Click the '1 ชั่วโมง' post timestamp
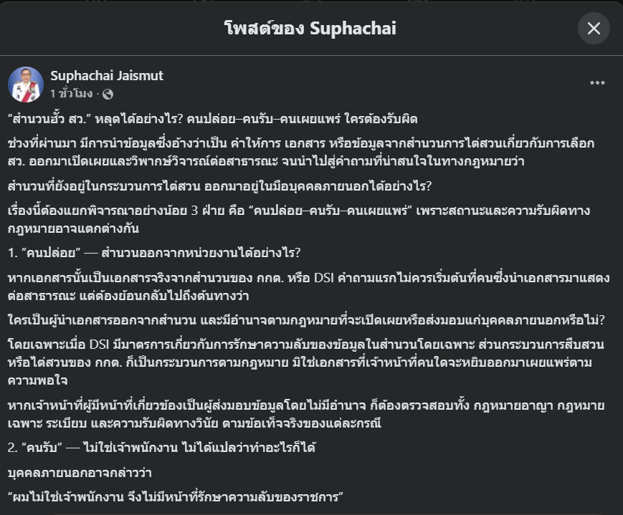 (x=71, y=94)
